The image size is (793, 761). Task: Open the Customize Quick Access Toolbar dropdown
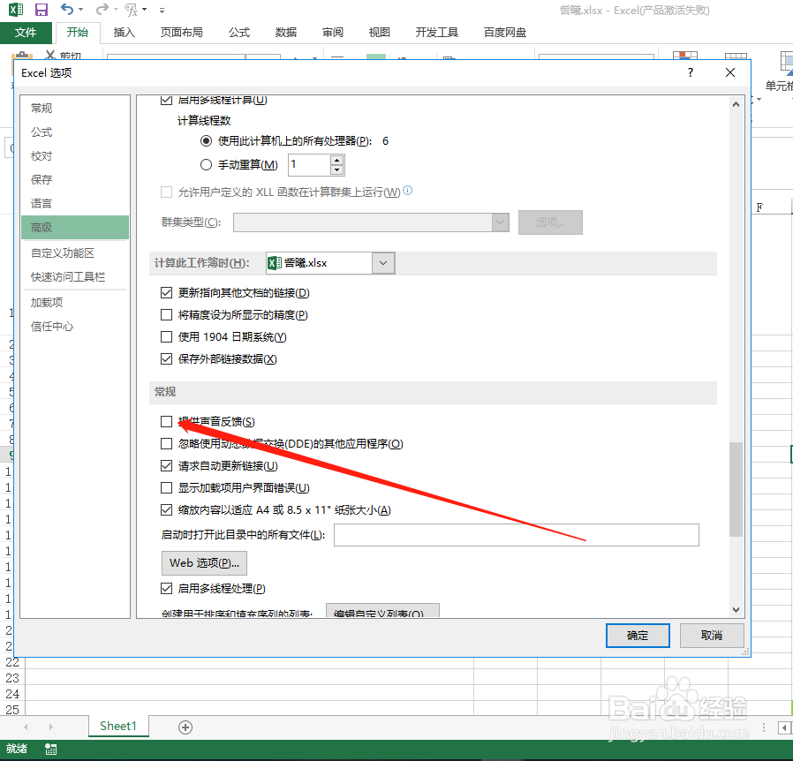(161, 11)
